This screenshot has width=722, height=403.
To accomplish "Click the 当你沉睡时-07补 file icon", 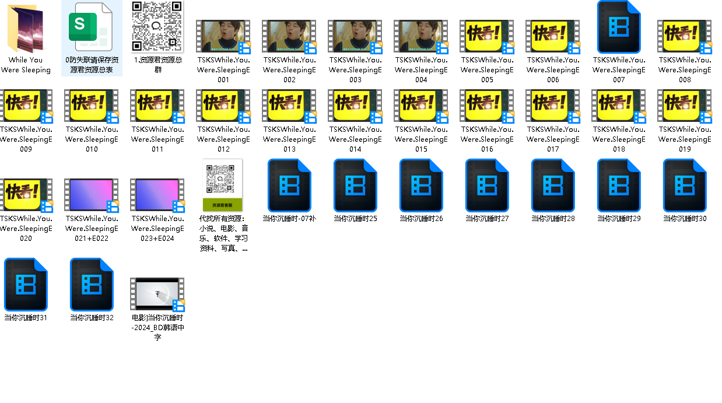I will point(289,185).
